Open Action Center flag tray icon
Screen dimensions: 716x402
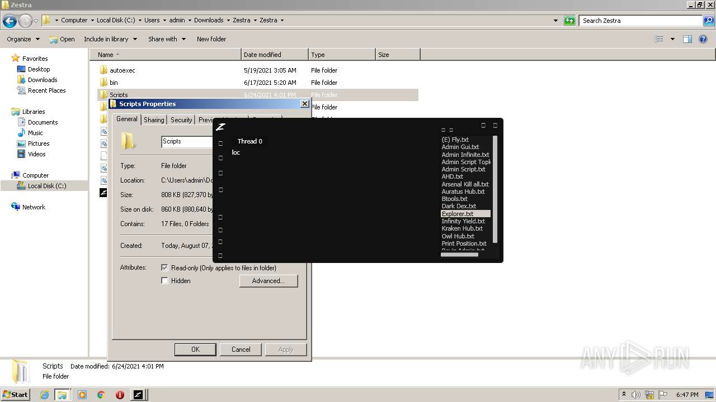coord(662,395)
